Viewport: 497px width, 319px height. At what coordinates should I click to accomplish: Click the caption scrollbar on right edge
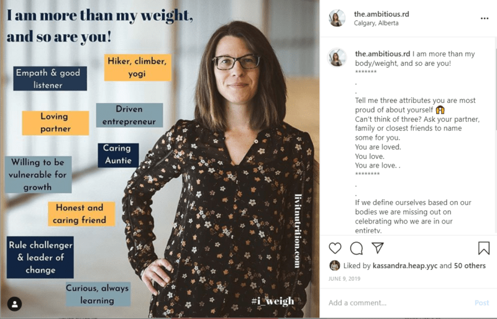tap(495, 89)
